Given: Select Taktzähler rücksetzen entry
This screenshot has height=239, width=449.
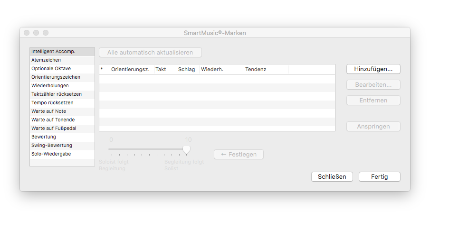Looking at the screenshot, I should click(62, 94).
